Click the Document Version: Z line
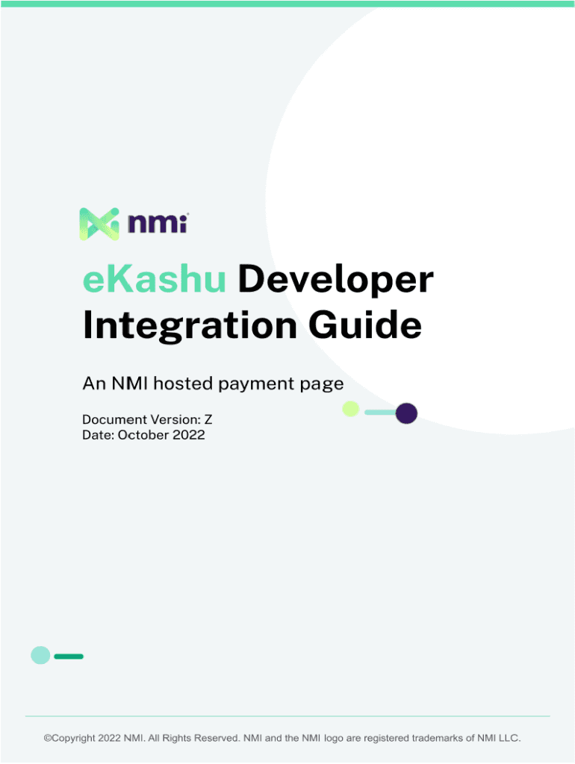The width and height of the screenshot is (575, 764). (147, 420)
